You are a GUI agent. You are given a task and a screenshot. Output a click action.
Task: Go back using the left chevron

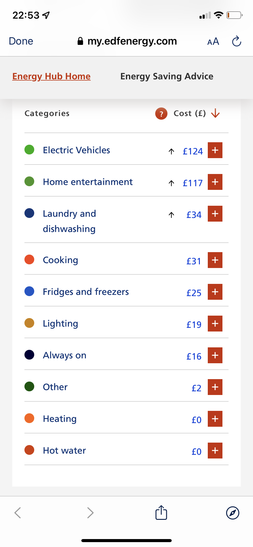(x=18, y=513)
